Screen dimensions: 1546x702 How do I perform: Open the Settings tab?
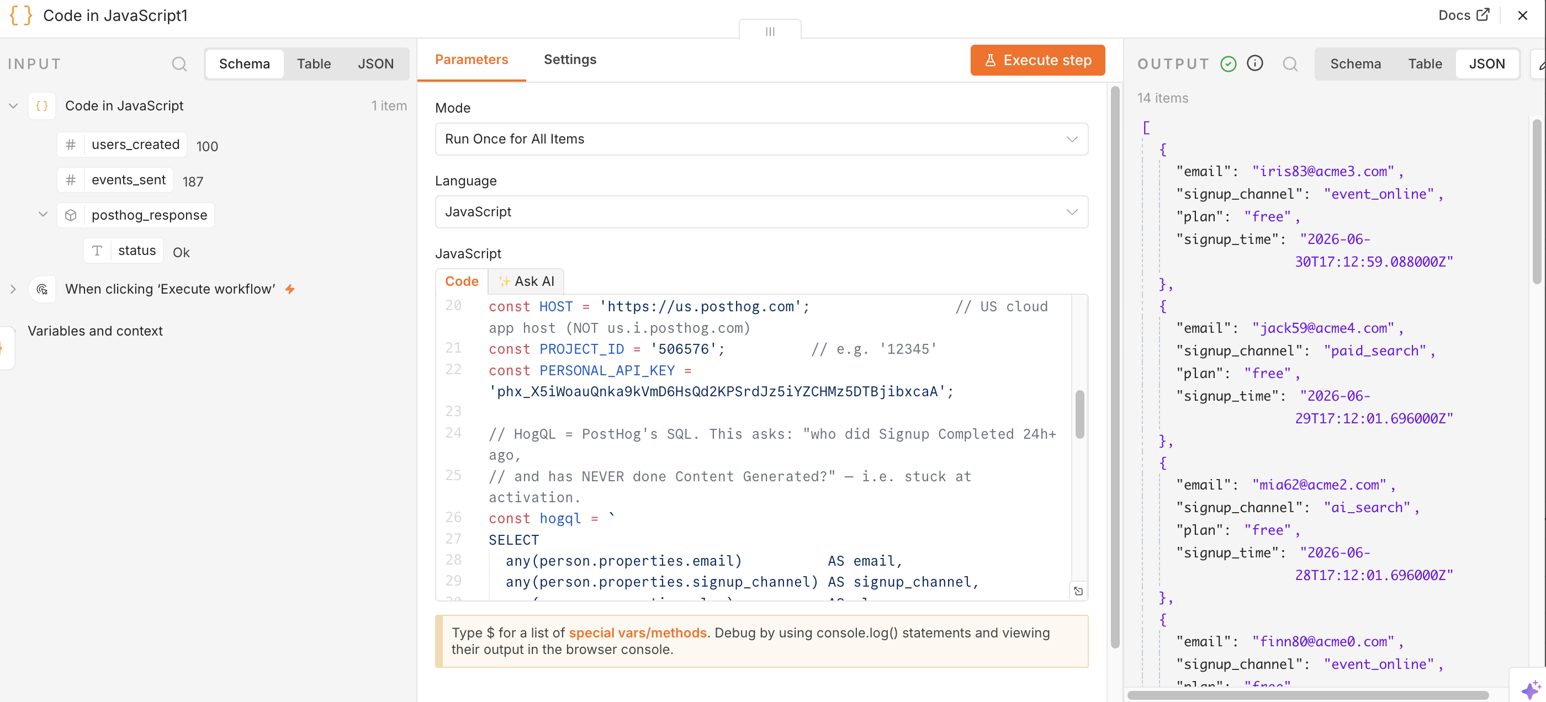pyautogui.click(x=570, y=60)
